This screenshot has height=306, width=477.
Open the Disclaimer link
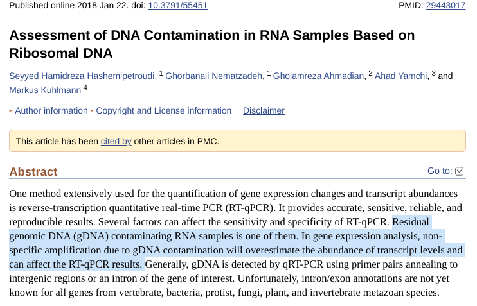click(x=264, y=111)
